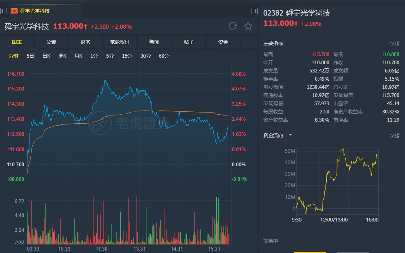
Task: Collapse the 主要指标 section with 收起
Action: click(x=394, y=43)
